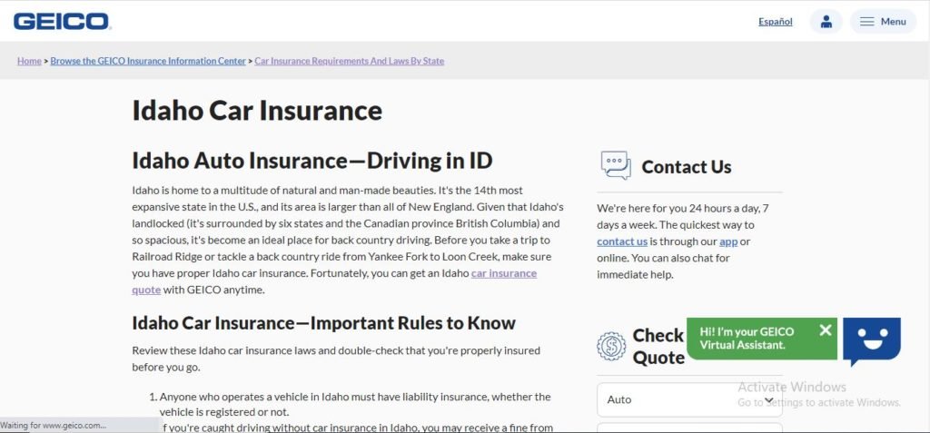Open the hamburger Menu button
Image resolution: width=930 pixels, height=433 pixels.
[883, 22]
